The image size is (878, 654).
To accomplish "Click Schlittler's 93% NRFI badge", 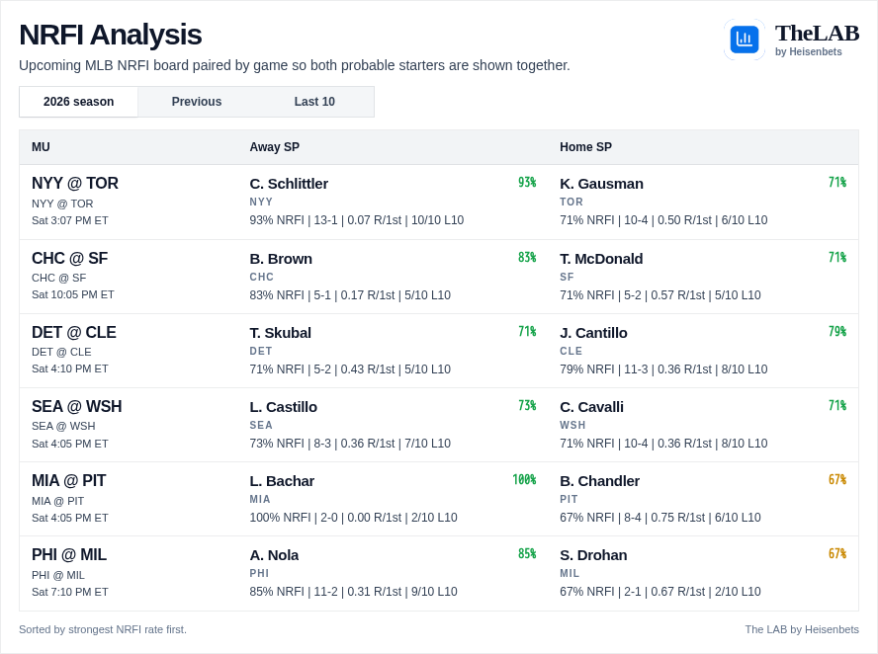I will coord(527,183).
